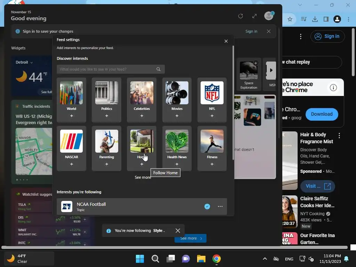Image resolution: width=356 pixels, height=267 pixels.
Task: Follow the Politics interest
Action: [106, 116]
